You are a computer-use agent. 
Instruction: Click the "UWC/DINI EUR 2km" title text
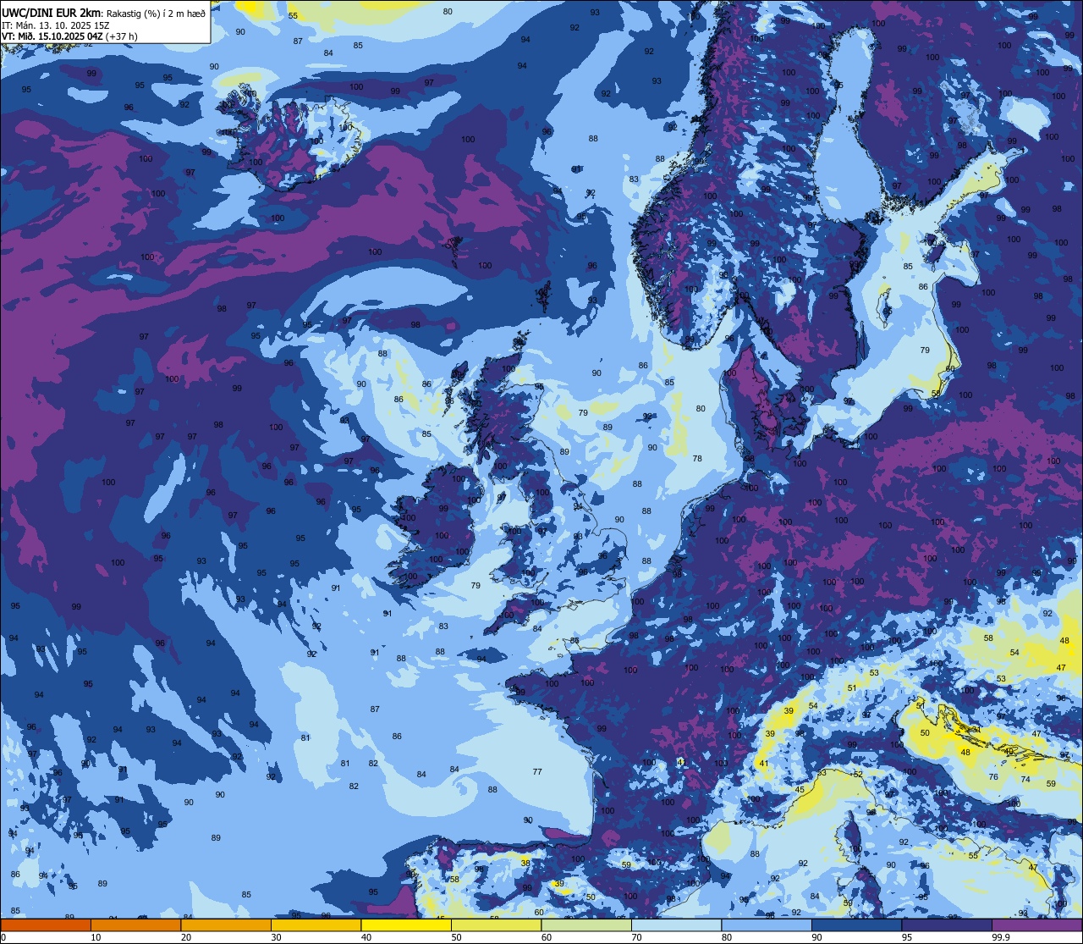[x=52, y=12]
